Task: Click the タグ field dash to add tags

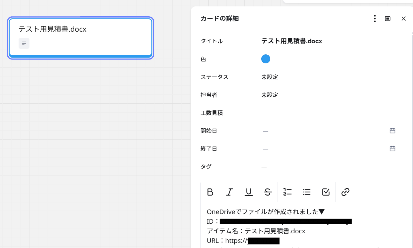Action: point(264,167)
